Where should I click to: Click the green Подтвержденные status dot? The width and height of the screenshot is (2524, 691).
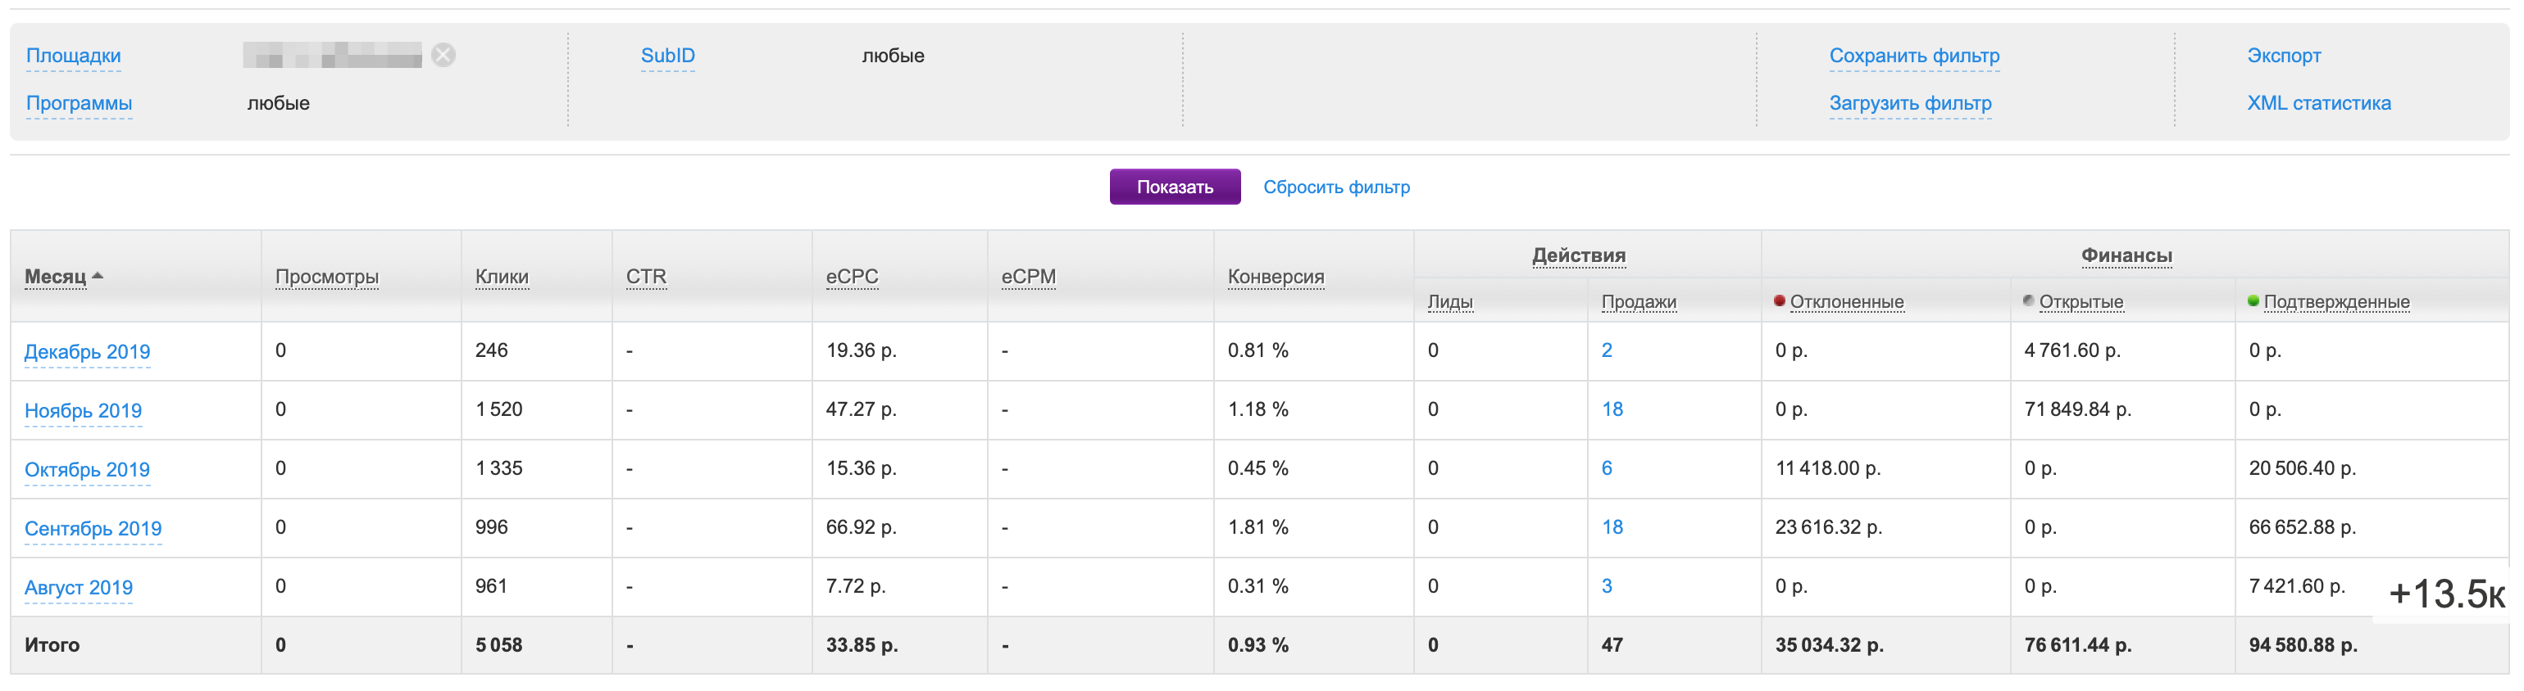2253,300
